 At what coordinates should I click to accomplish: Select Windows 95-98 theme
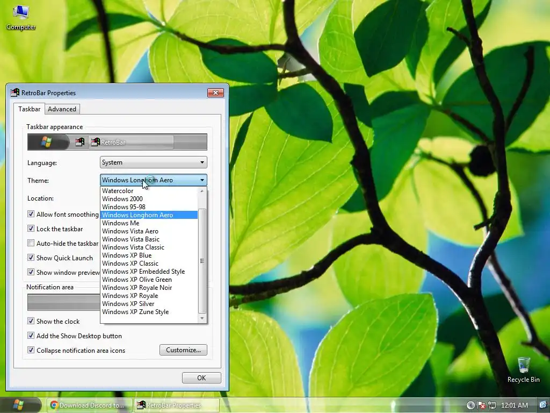[x=149, y=207]
